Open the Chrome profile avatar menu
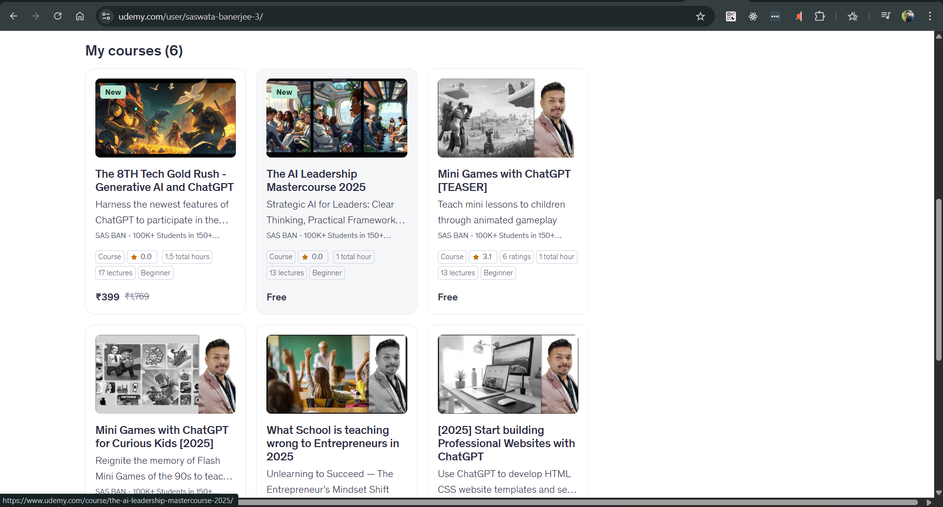Screen dimensions: 943x507 pos(908,16)
